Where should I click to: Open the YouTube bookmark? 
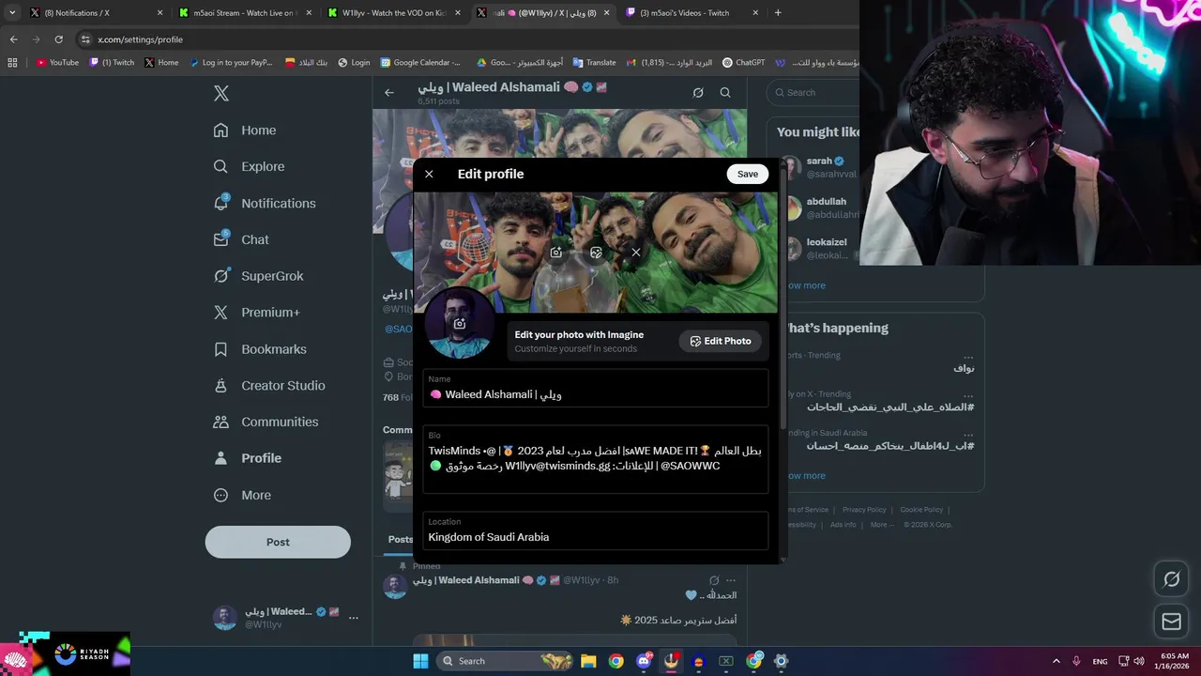click(57, 63)
